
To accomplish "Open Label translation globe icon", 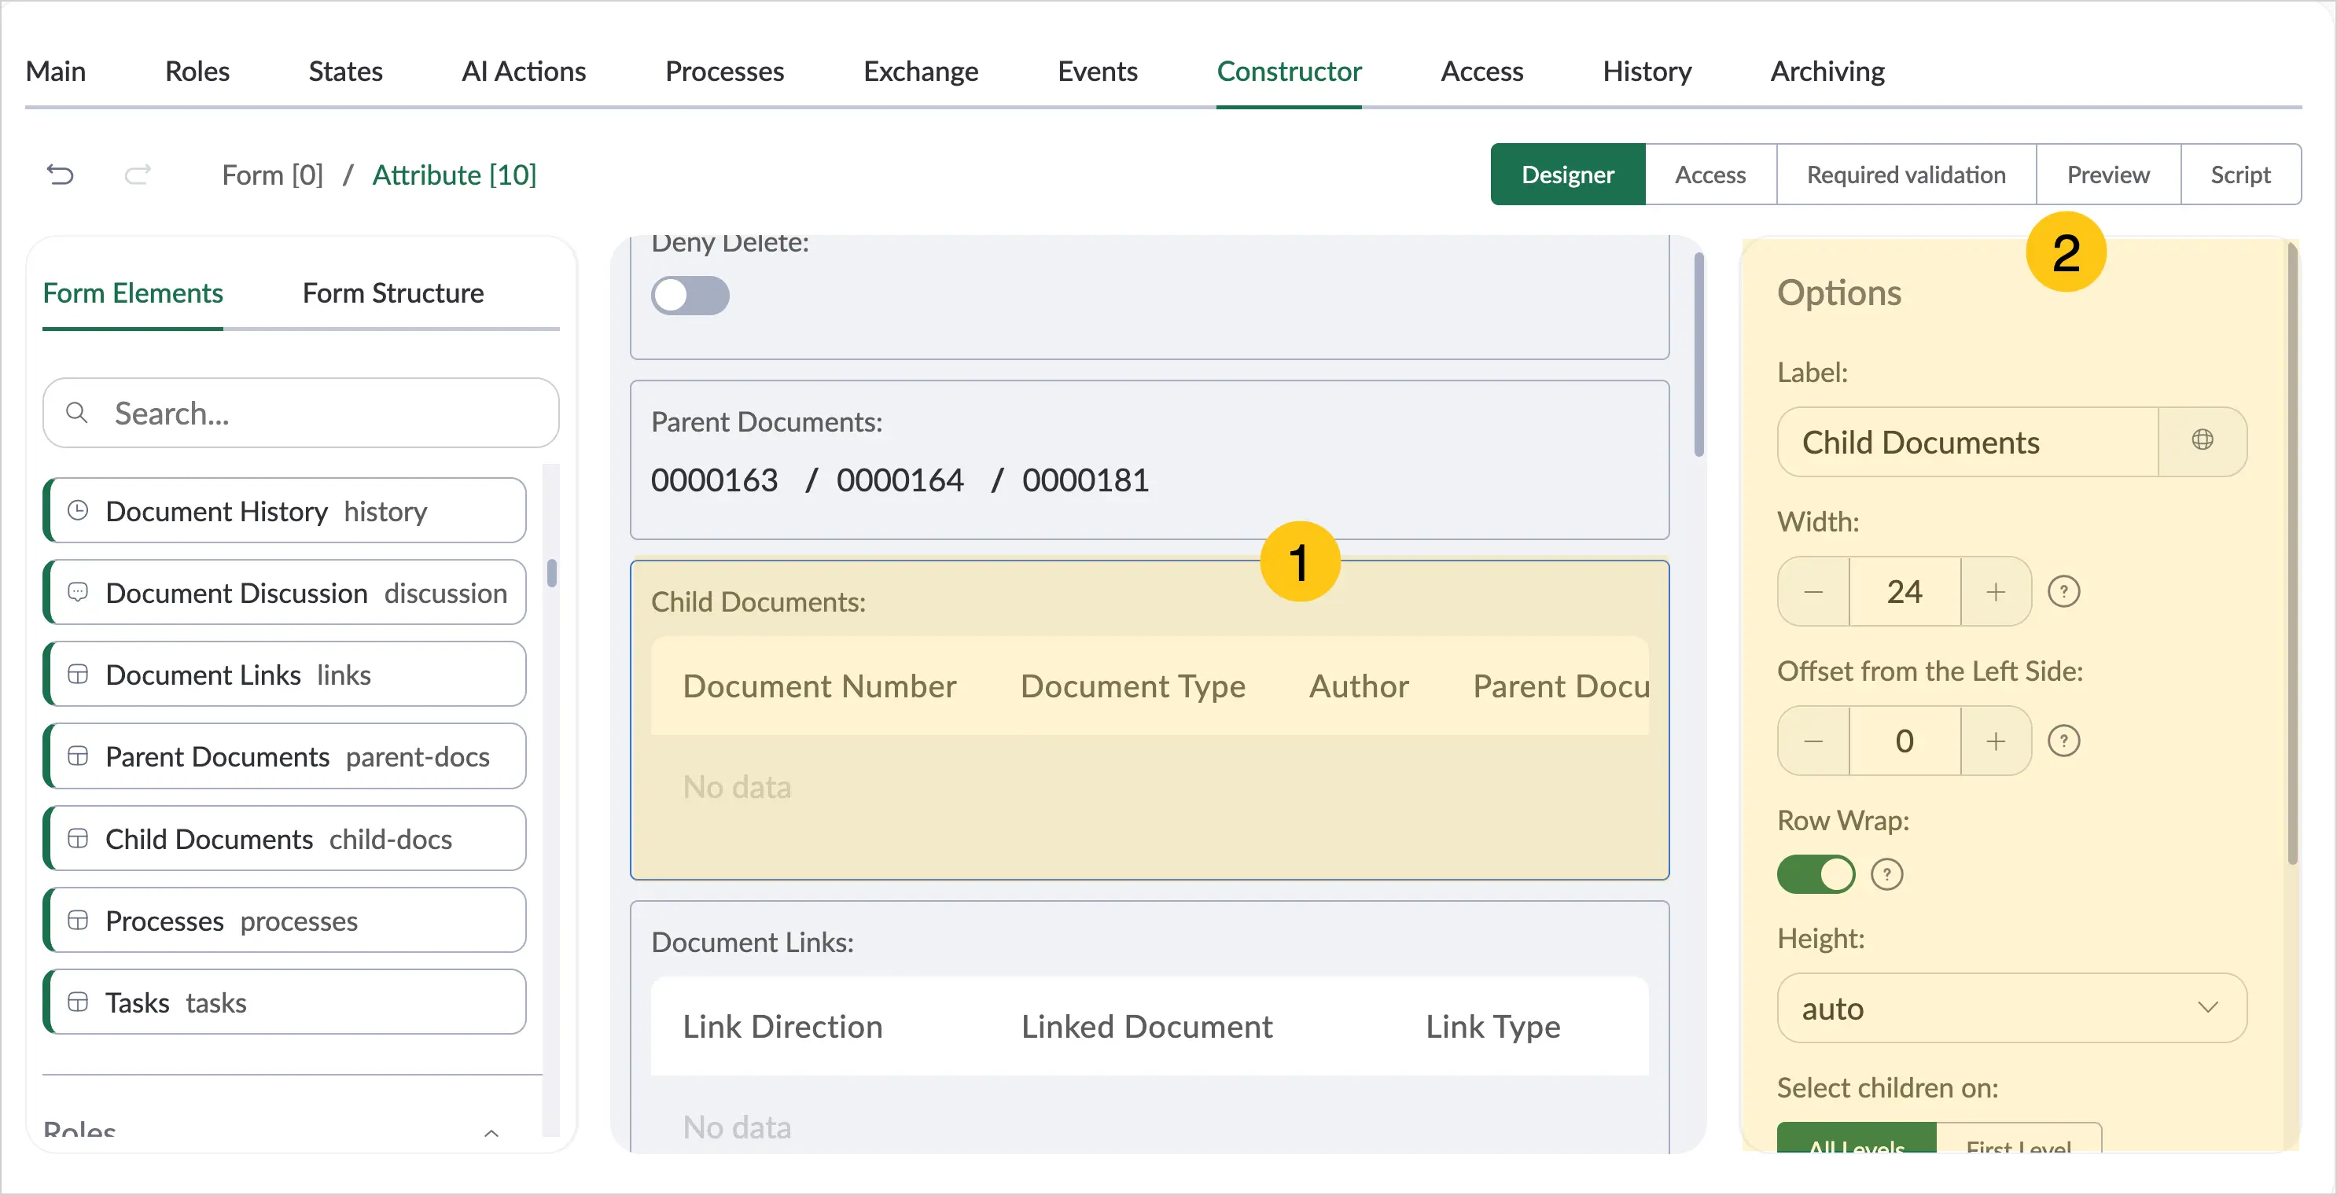I will pyautogui.click(x=2202, y=441).
